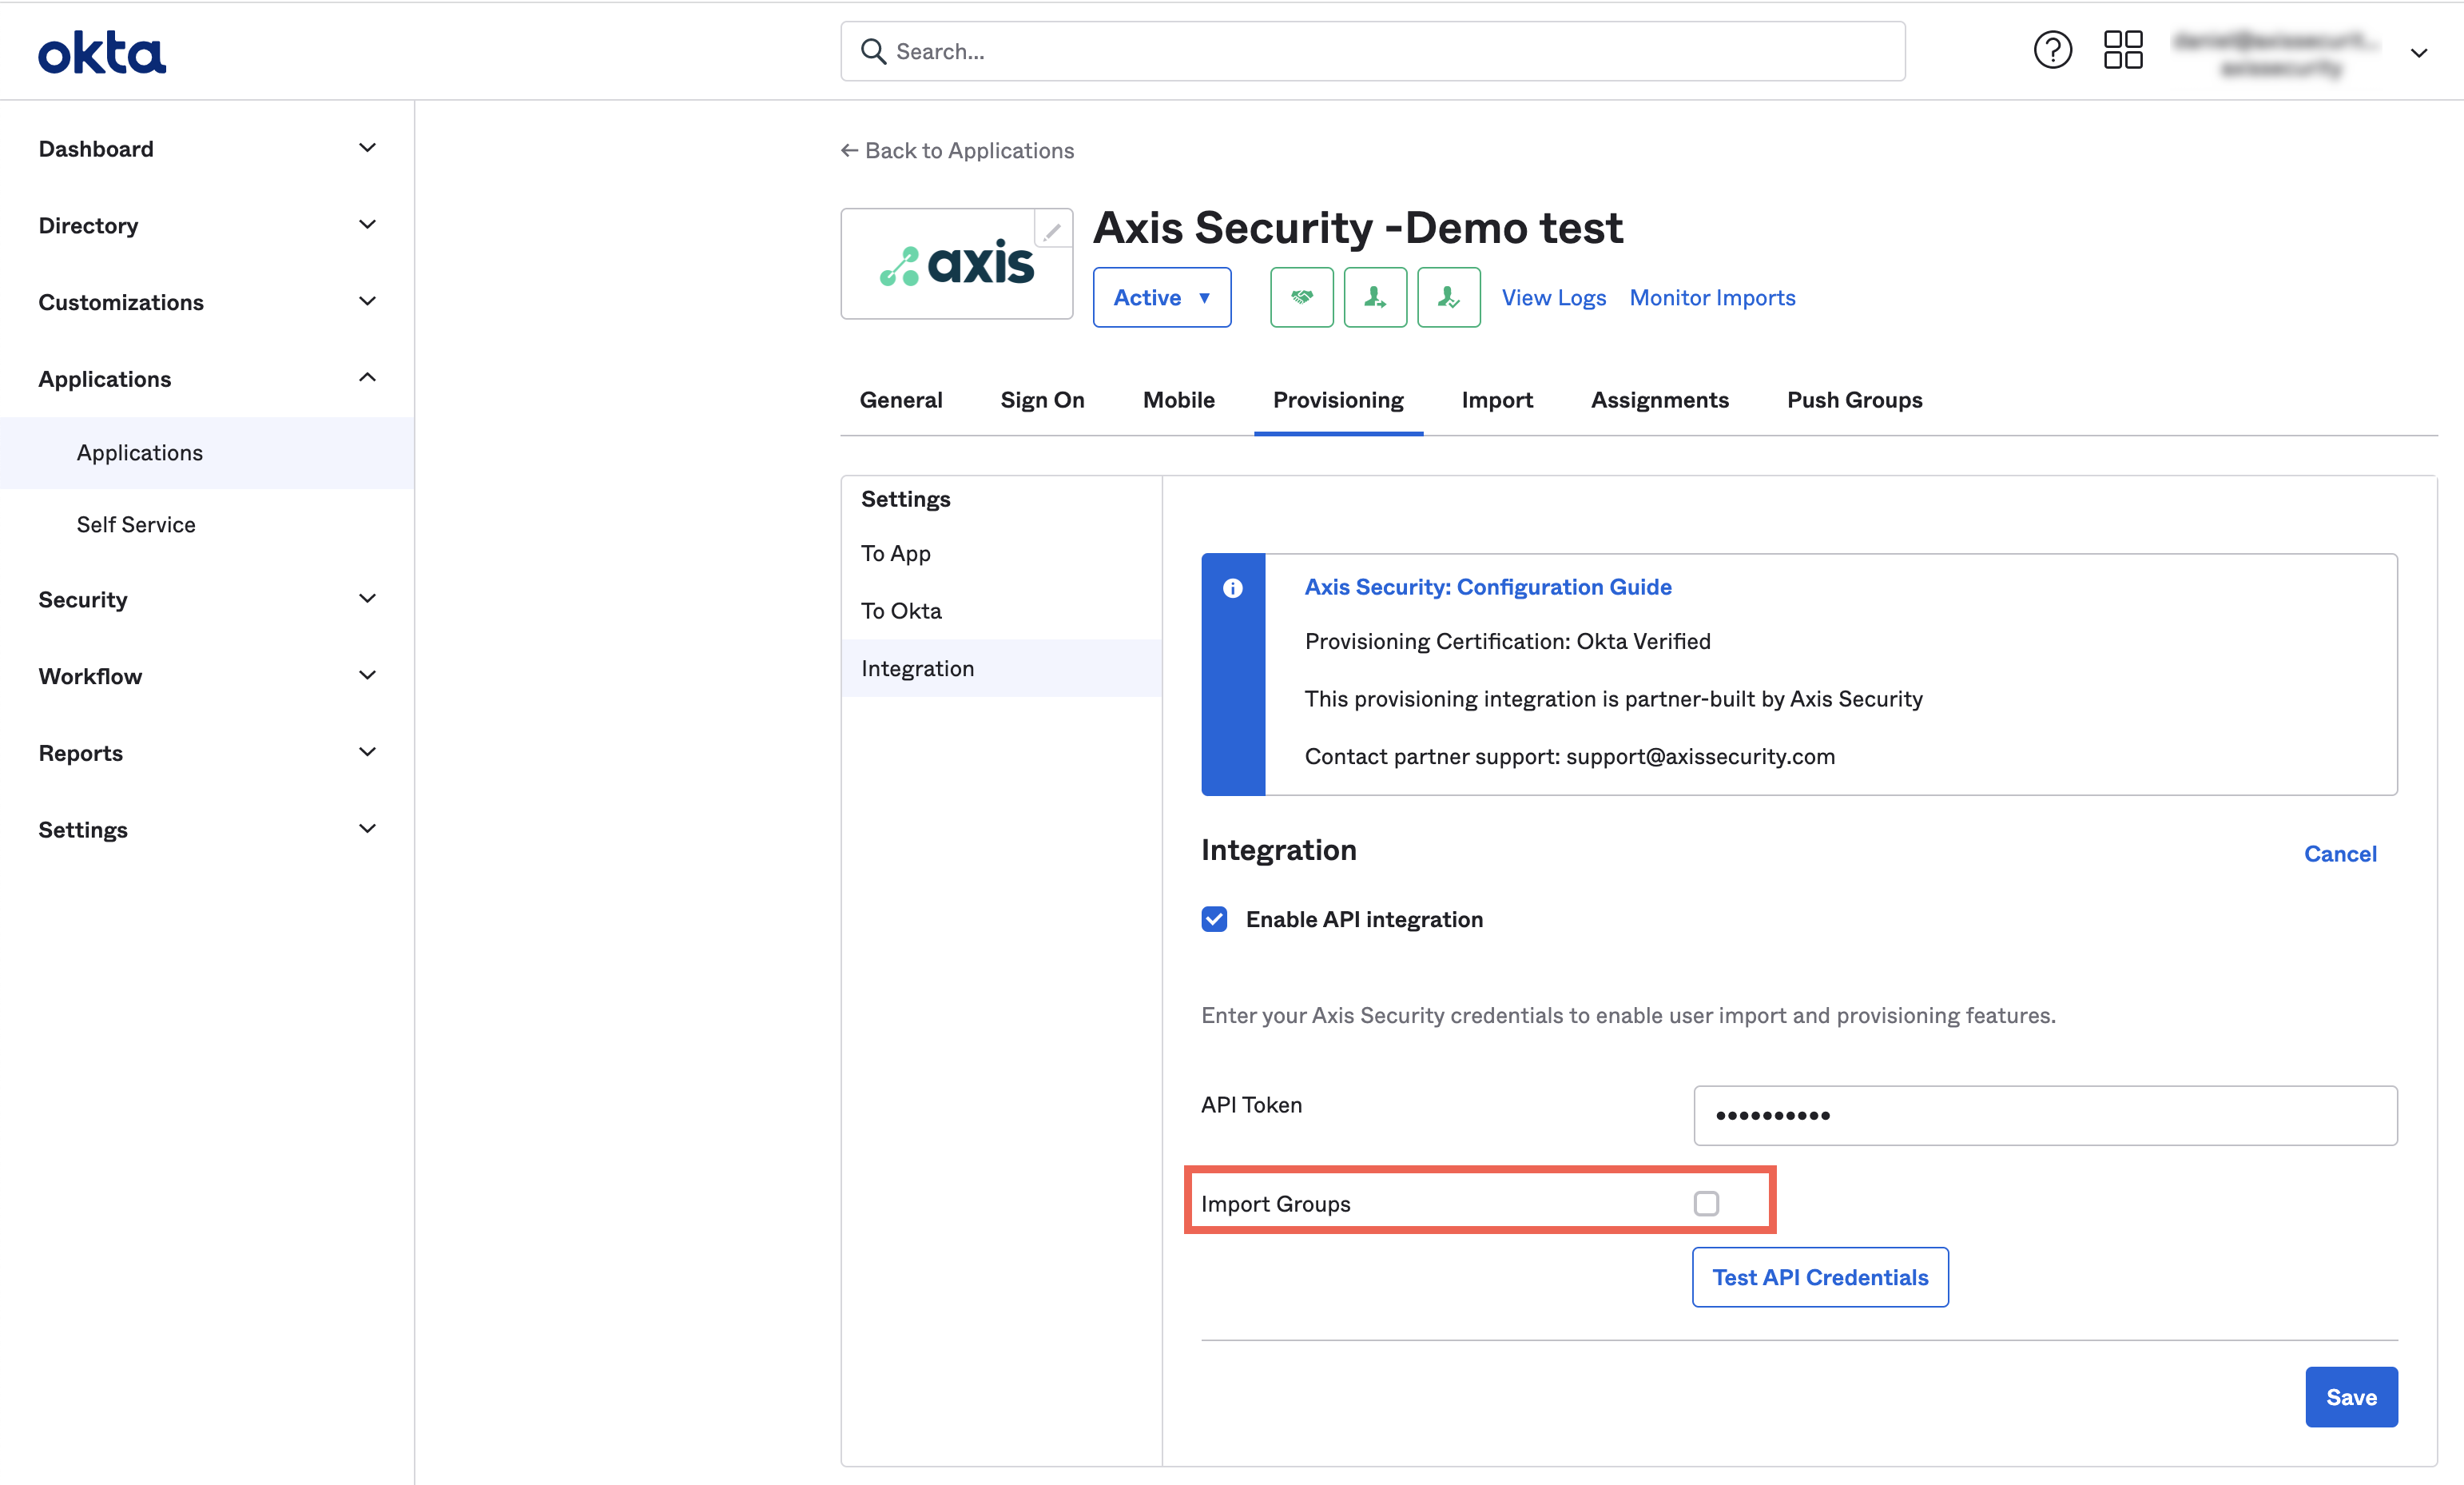Screen dimensions: 2464x1485
Task: Switch to the Import tab
Action: point(1497,400)
